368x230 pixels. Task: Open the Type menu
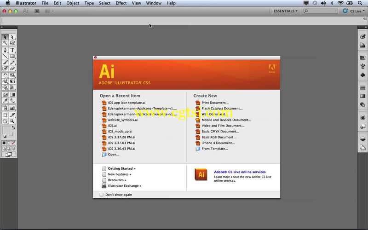(89, 3)
